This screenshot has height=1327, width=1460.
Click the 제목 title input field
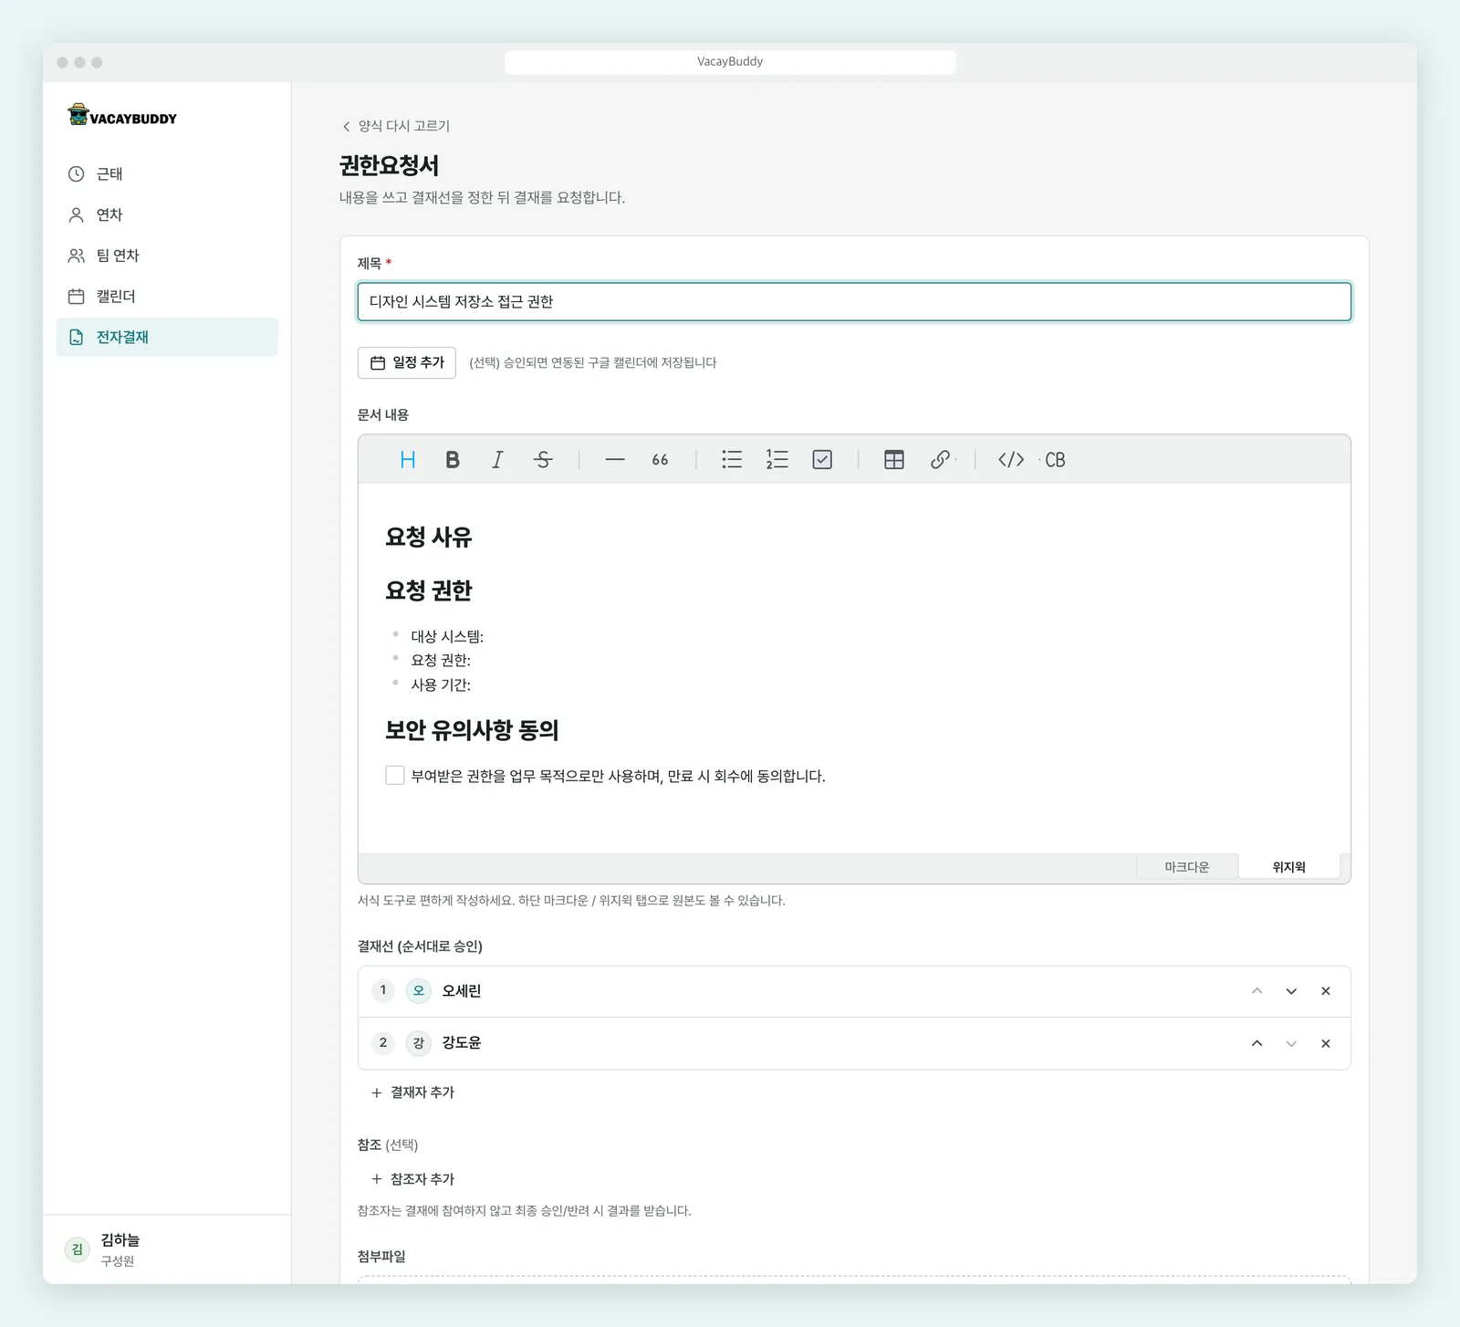click(854, 302)
